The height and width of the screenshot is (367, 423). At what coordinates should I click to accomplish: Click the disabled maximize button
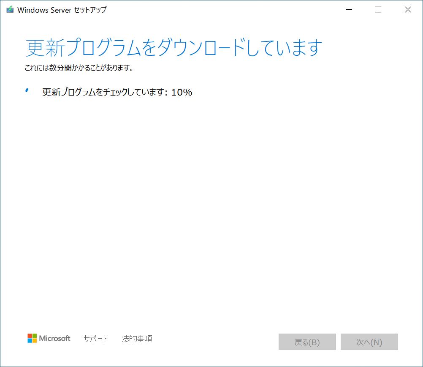(x=378, y=10)
